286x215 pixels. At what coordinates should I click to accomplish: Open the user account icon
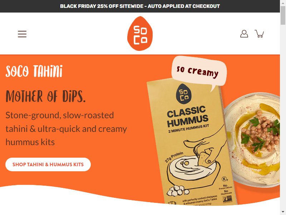244,34
